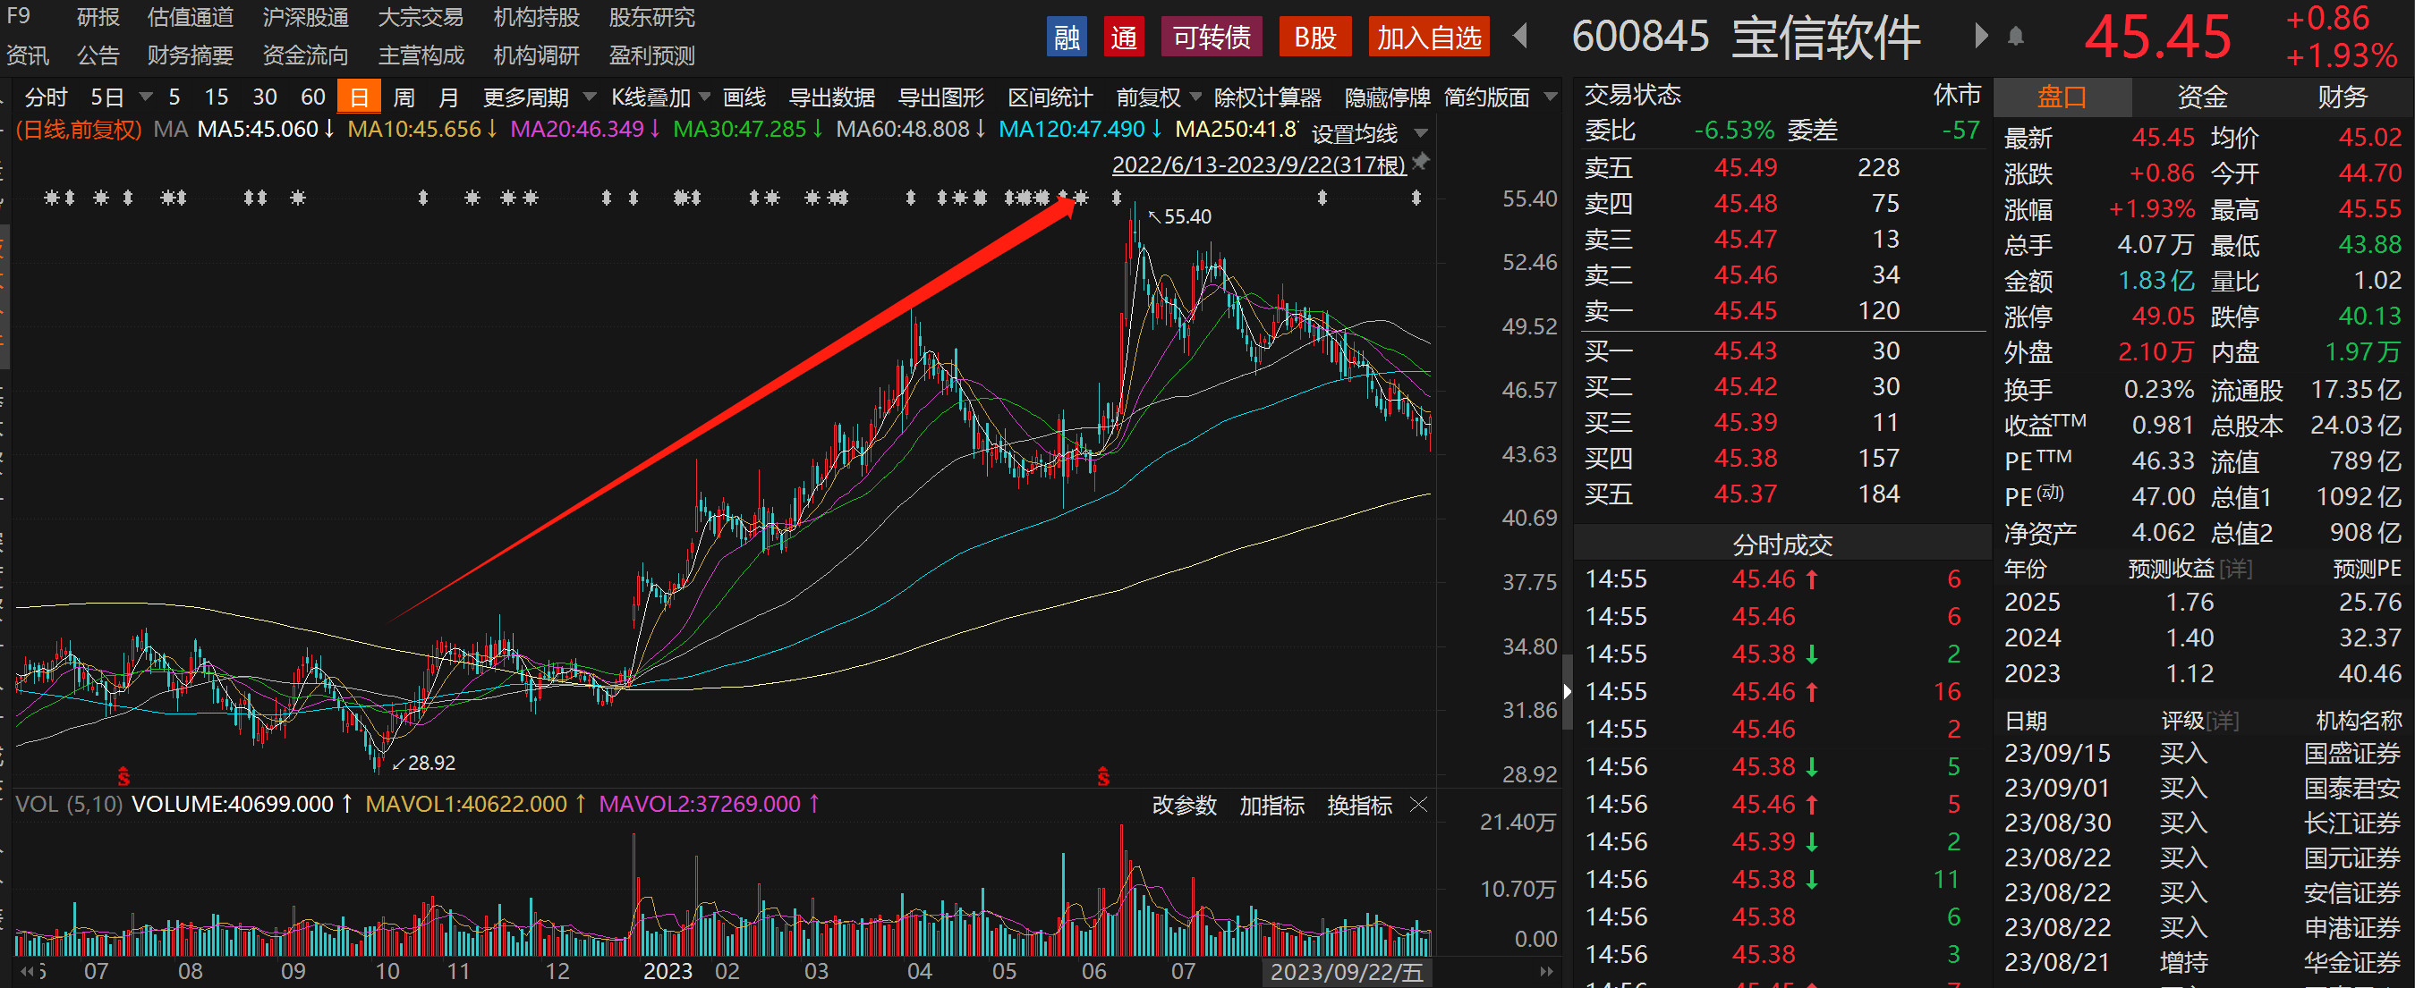Open the 财务摘要 menu item

point(190,56)
